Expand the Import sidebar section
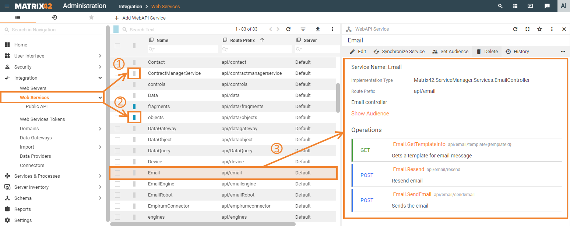570x226 pixels. click(100, 147)
